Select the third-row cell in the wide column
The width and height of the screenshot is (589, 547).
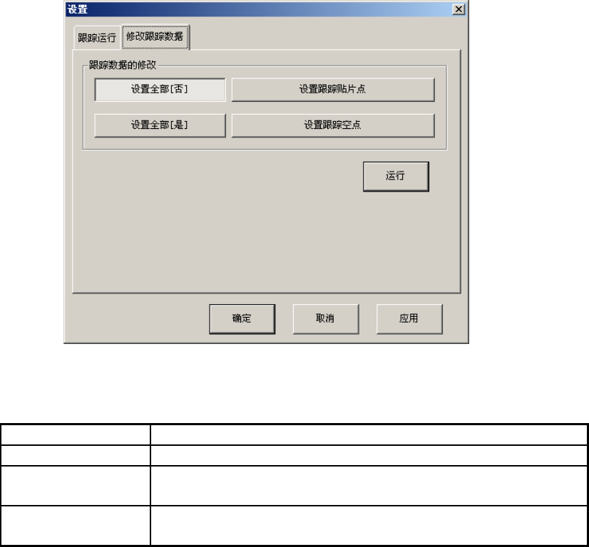[369, 486]
